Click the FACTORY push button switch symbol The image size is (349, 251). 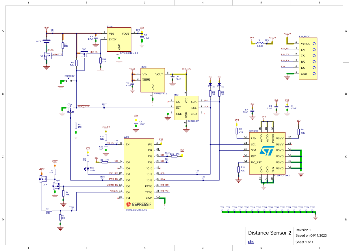click(x=69, y=80)
